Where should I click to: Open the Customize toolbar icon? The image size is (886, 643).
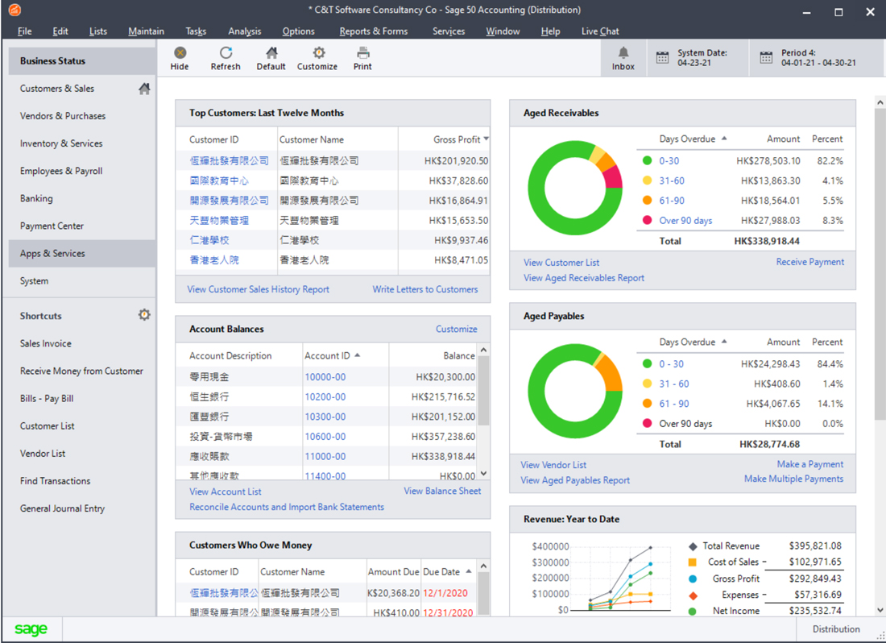[x=317, y=56]
